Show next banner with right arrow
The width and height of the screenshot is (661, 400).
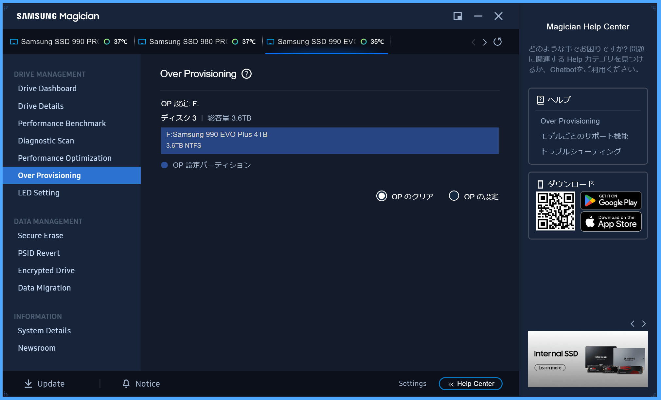[x=644, y=324]
